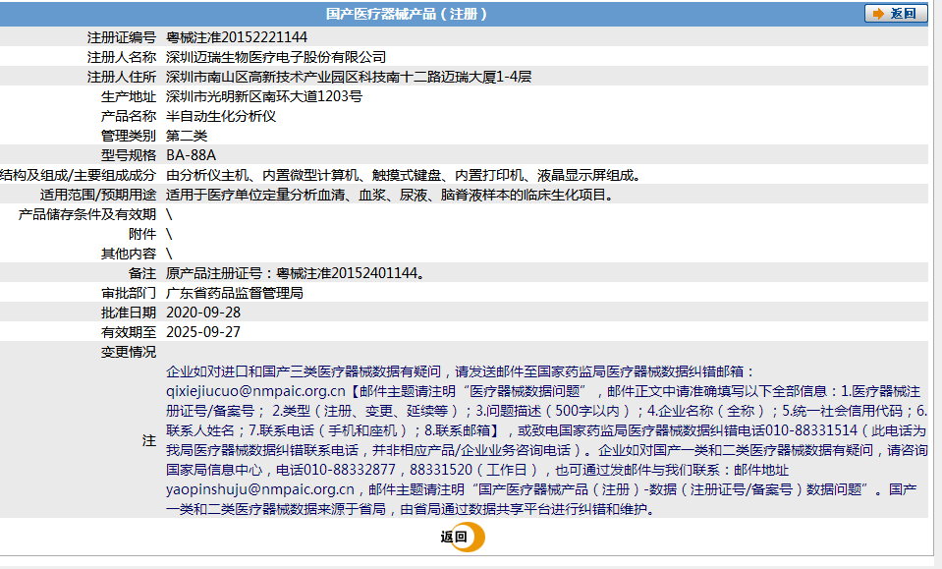Select registration number 粤械注准20152221144
The width and height of the screenshot is (942, 569).
point(237,37)
